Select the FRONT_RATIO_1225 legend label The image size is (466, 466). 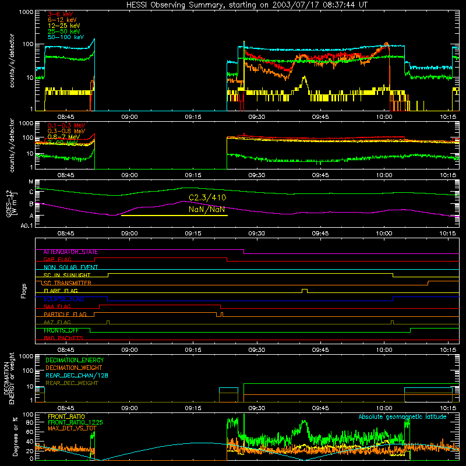(75, 422)
